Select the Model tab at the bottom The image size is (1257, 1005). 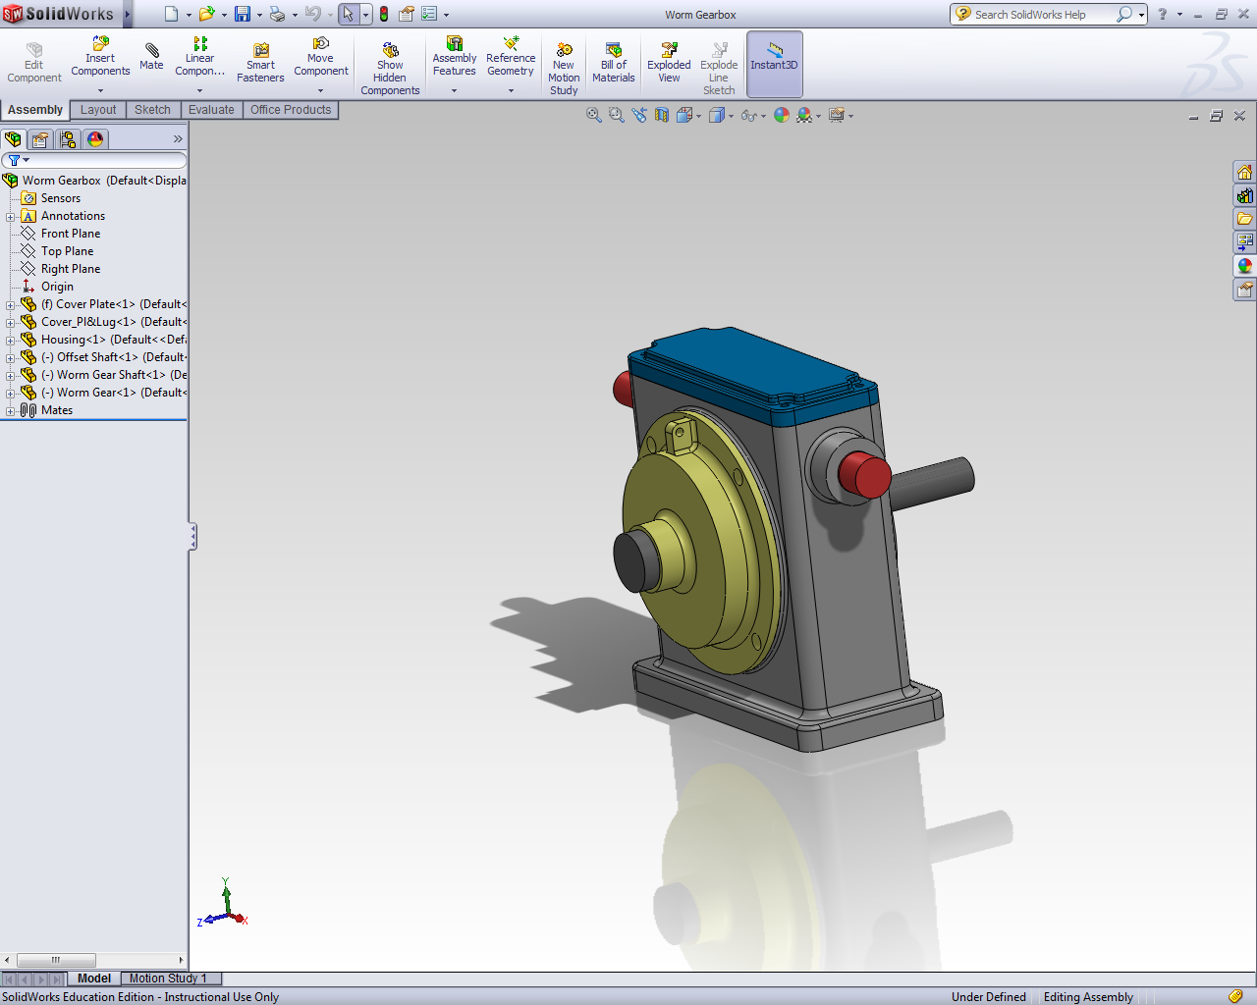[x=94, y=979]
